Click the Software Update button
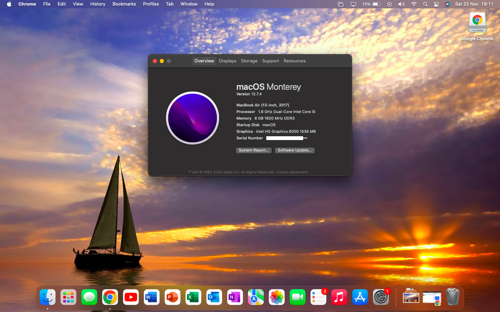The image size is (500, 312). [294, 150]
